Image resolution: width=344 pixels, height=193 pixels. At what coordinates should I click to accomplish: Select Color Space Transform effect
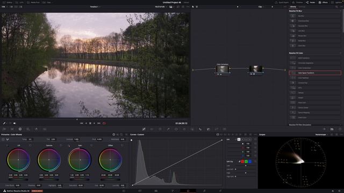[315, 73]
